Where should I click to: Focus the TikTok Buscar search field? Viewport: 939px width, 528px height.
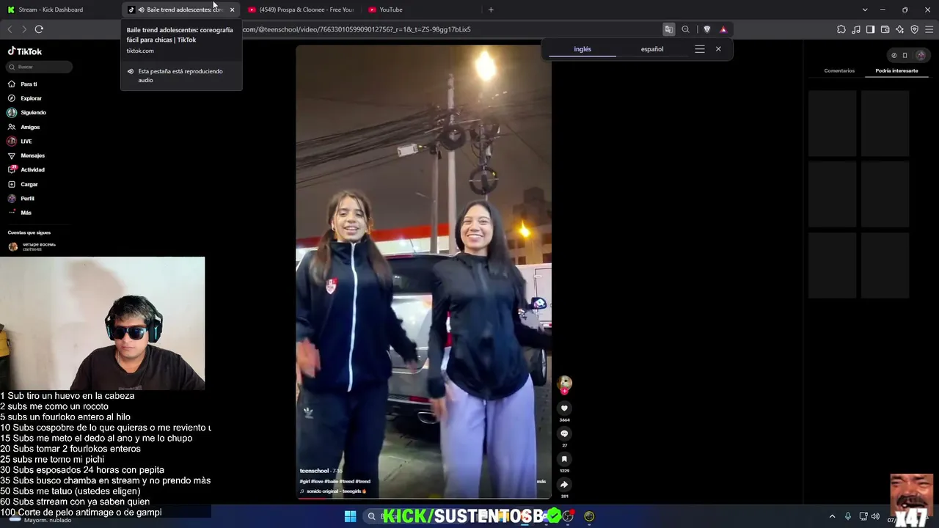coord(40,67)
